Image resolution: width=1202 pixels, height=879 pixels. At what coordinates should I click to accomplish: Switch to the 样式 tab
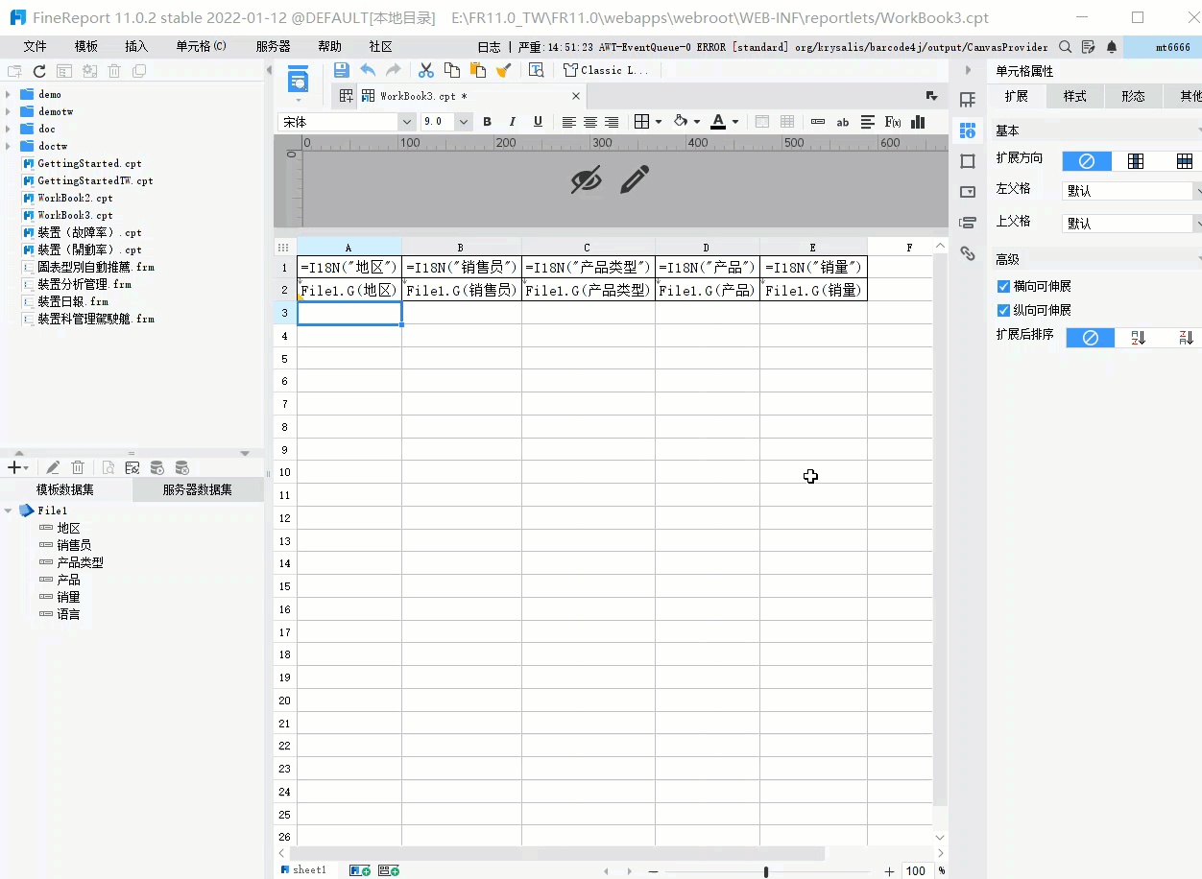click(x=1074, y=96)
